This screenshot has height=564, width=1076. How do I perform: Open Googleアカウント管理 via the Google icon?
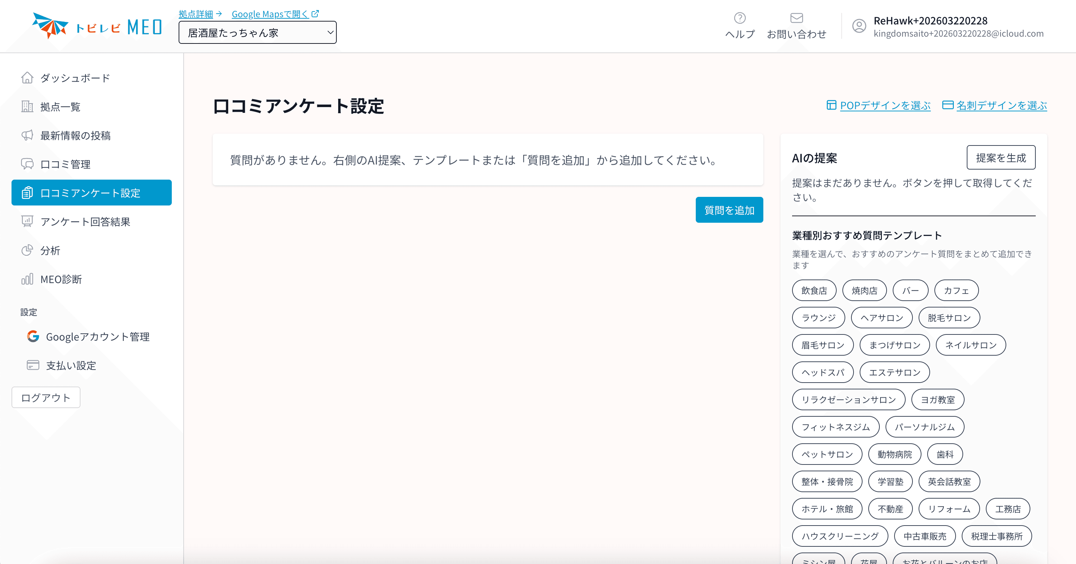coord(33,337)
